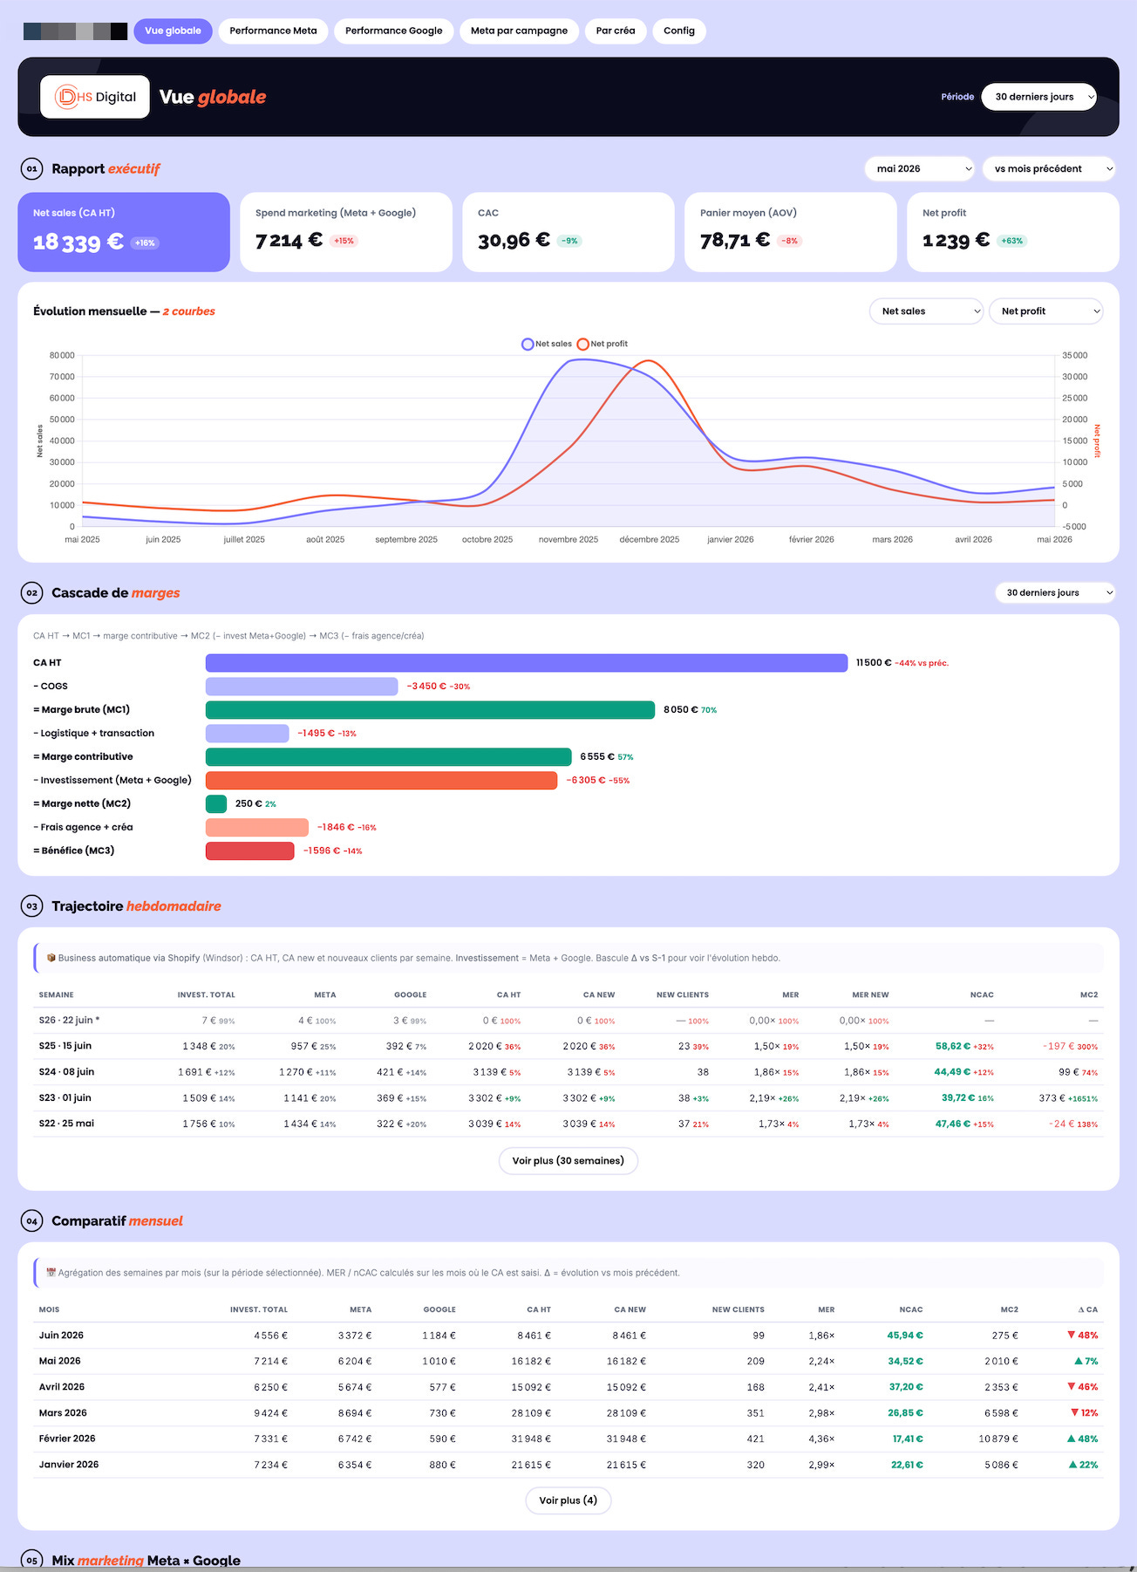
Task: Click nCAC value 58,62 € in S25 row
Action: [953, 1046]
